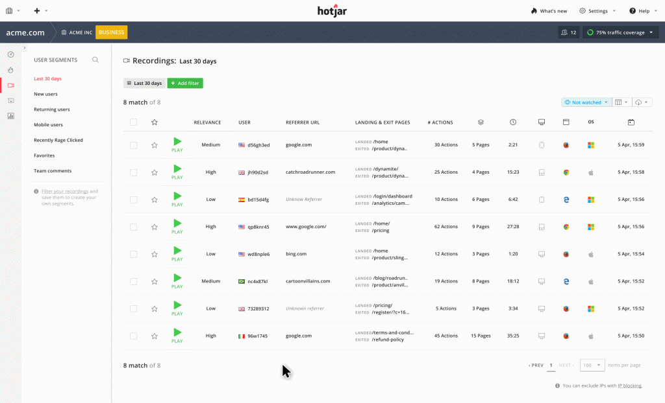Image resolution: width=665 pixels, height=403 pixels.
Task: Open the Recently Rage Clicked segment
Action: pos(58,140)
